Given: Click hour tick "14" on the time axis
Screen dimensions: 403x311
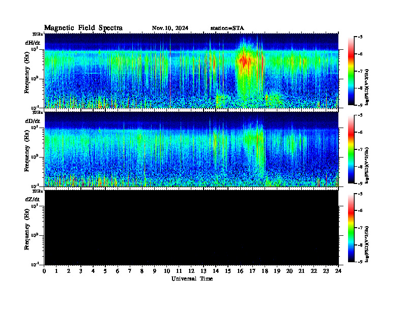Looking at the screenshot, I should [216, 271].
